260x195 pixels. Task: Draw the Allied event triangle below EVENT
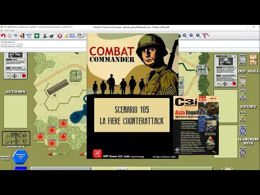point(243,117)
